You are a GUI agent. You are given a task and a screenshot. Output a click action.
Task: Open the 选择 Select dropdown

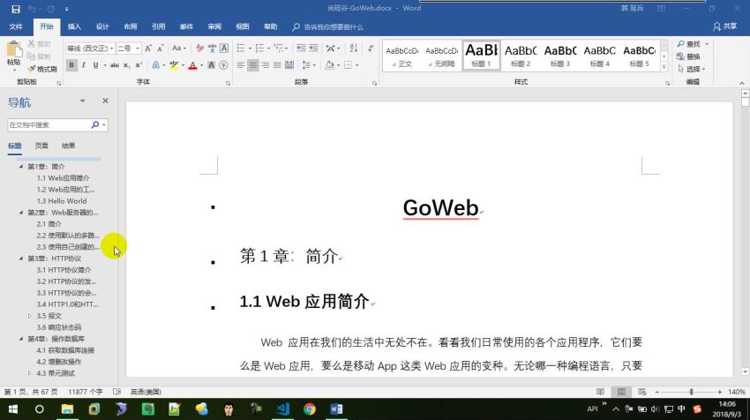click(692, 69)
